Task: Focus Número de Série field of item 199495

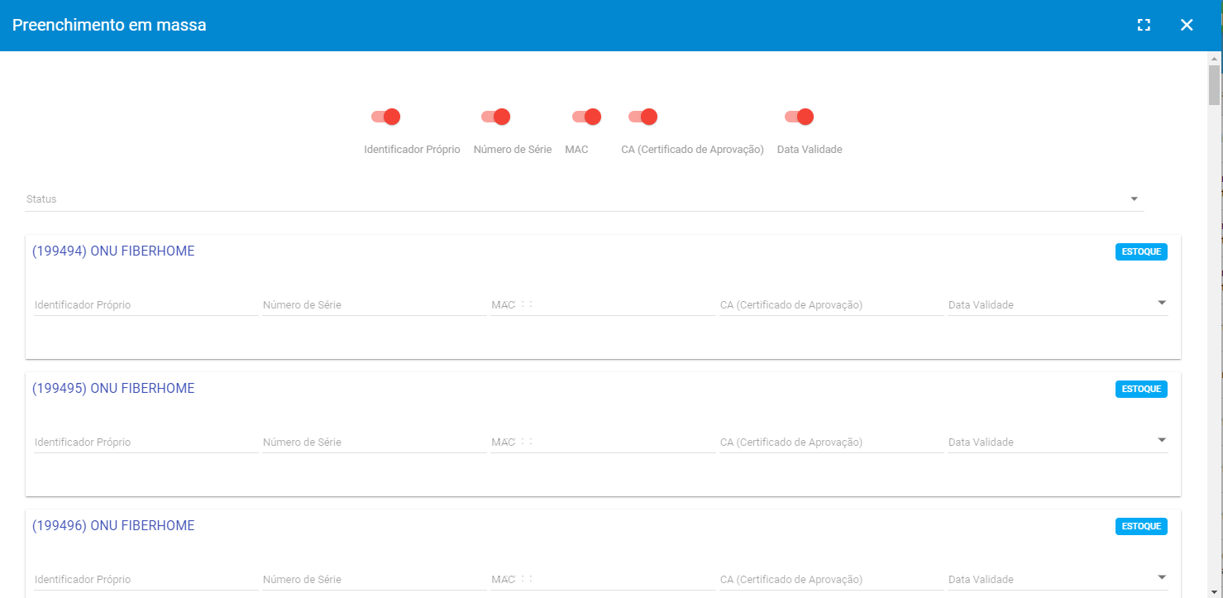Action: coord(374,442)
